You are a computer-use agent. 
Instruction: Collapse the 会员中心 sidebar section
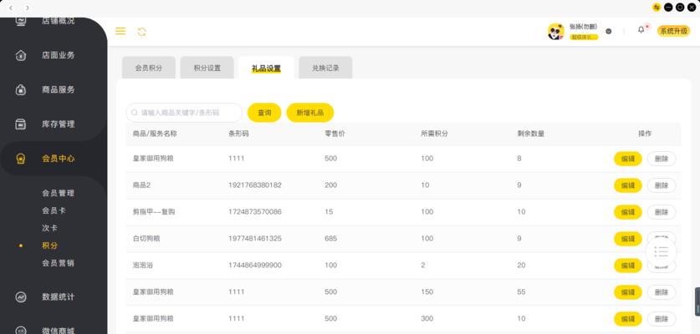[59, 159]
